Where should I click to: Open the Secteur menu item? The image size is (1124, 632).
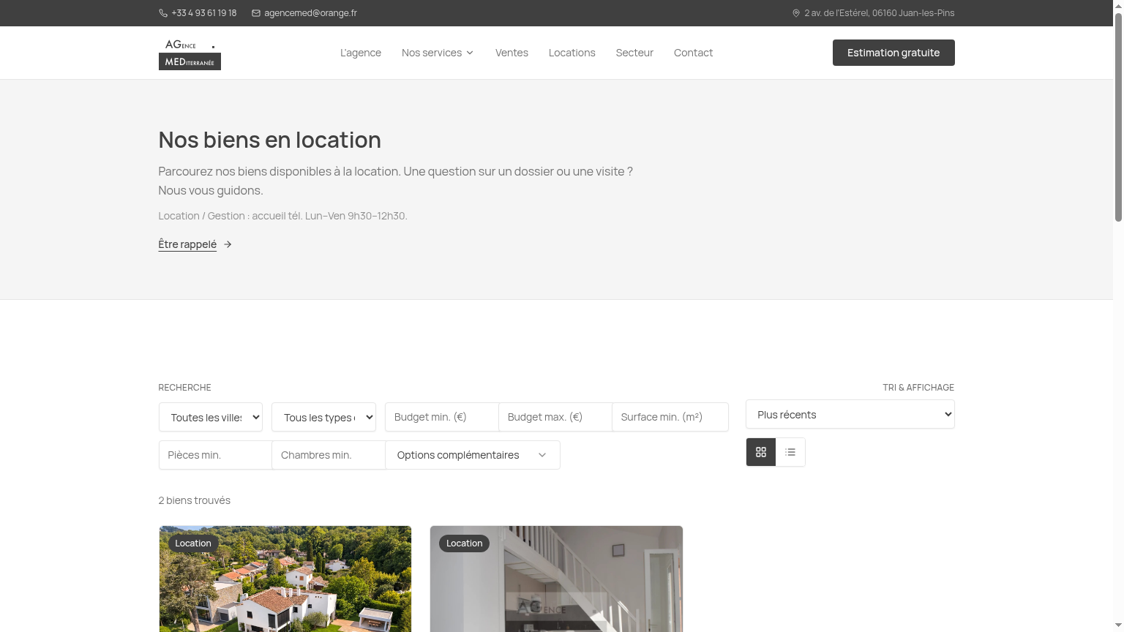pos(634,53)
